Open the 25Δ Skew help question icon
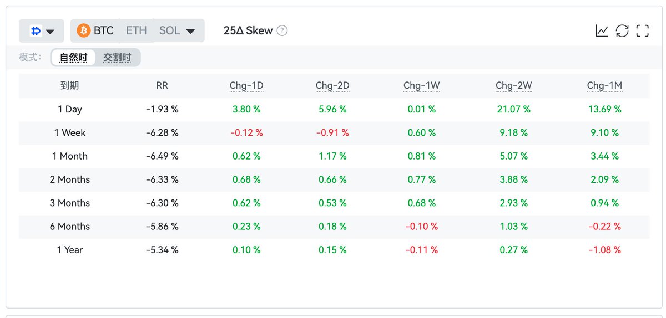This screenshot has height=318, width=666. (x=282, y=30)
